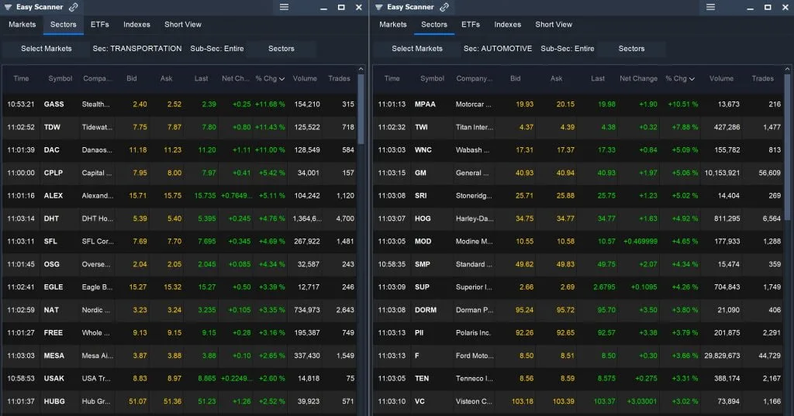Screen dimensions: 794x416
Task: Select the ALEX symbol row
Action: pos(180,195)
